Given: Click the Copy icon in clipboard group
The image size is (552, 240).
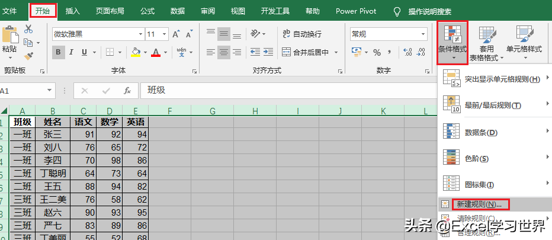Looking at the screenshot, I should coord(28,43).
